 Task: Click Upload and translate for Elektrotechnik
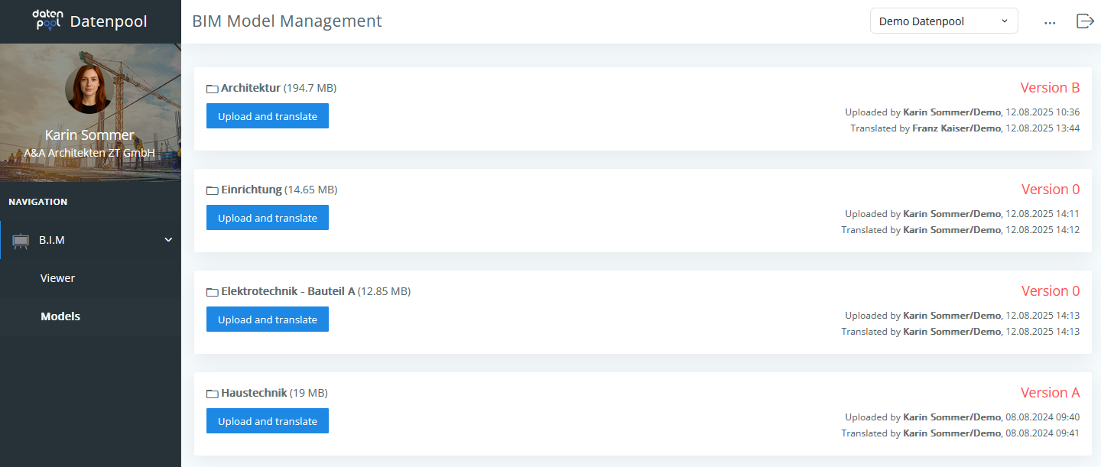268,319
